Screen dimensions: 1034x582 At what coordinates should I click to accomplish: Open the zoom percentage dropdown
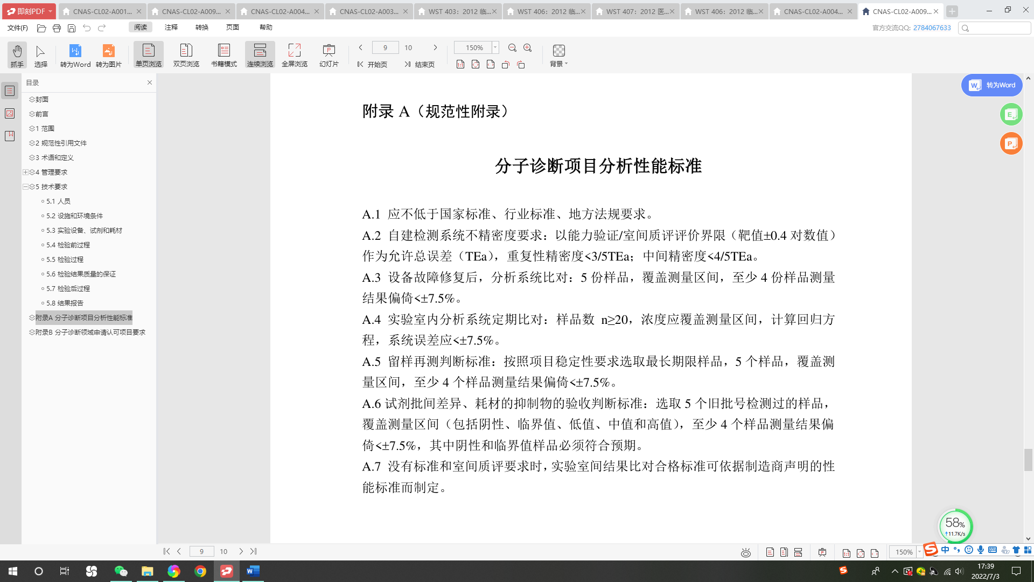[x=495, y=47]
